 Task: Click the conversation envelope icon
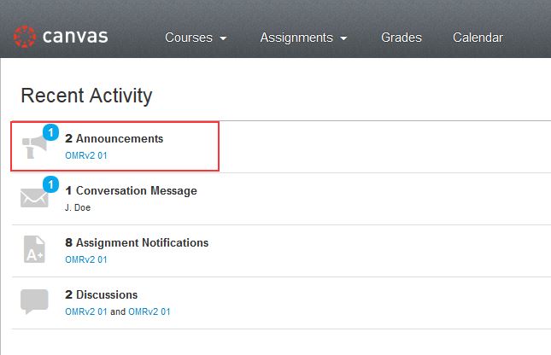pyautogui.click(x=34, y=198)
